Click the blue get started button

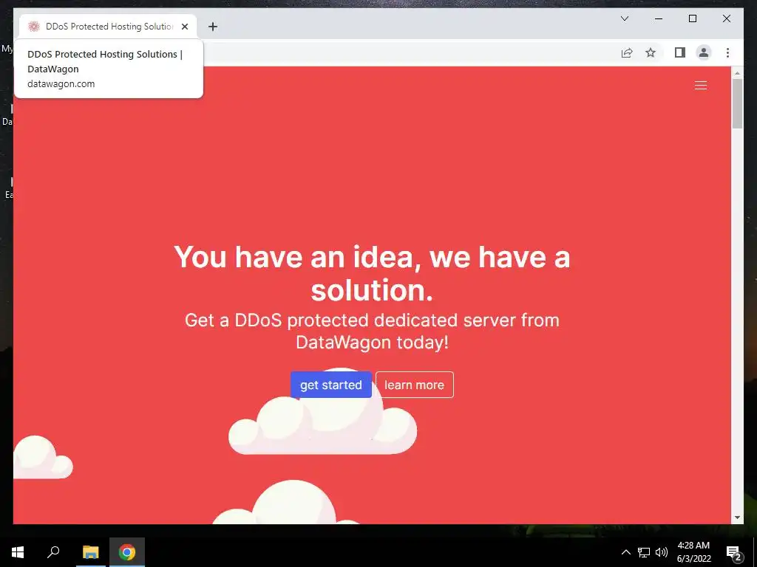tap(331, 385)
